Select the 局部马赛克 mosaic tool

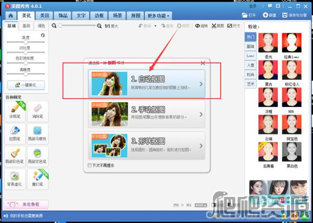(38, 134)
